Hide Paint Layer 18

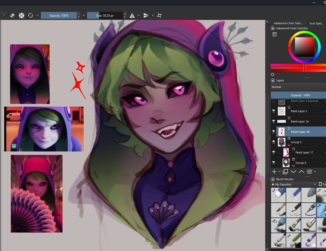pyautogui.click(x=274, y=132)
